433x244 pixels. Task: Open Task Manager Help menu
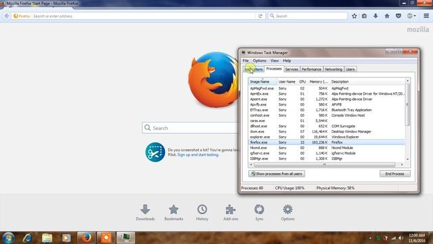click(287, 60)
